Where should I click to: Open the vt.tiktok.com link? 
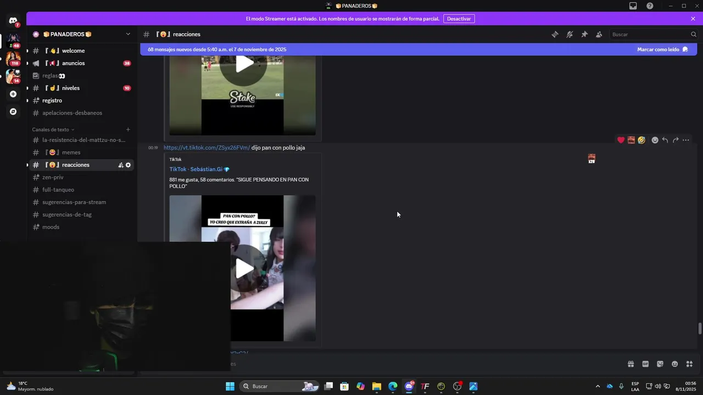click(207, 148)
